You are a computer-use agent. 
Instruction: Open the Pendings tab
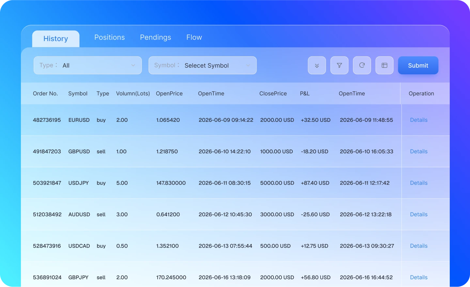155,37
